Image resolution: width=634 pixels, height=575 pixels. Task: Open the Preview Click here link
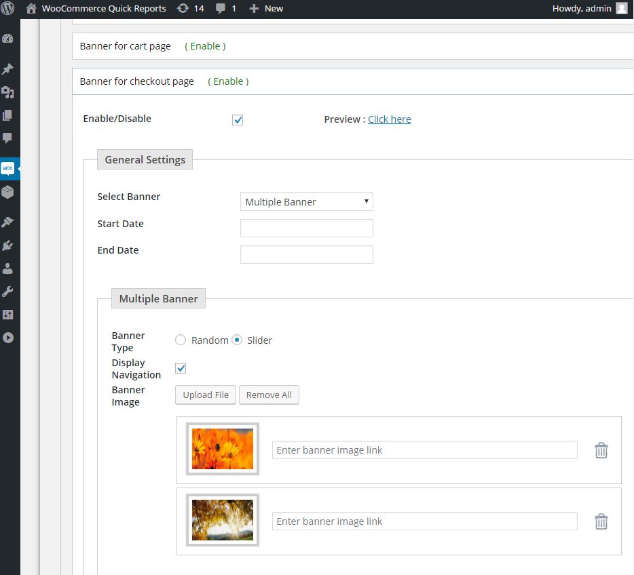tap(390, 119)
